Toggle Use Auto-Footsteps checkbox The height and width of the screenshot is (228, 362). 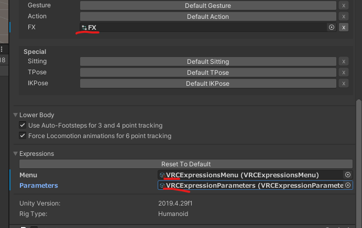23,125
